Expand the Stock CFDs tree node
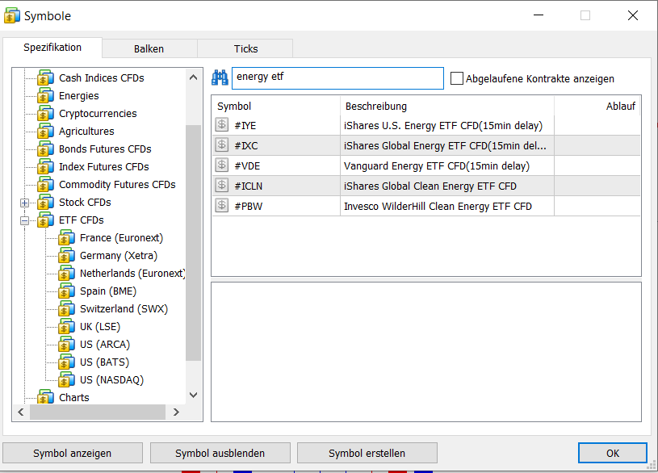Viewport: 658px width, 473px height. pyautogui.click(x=25, y=203)
